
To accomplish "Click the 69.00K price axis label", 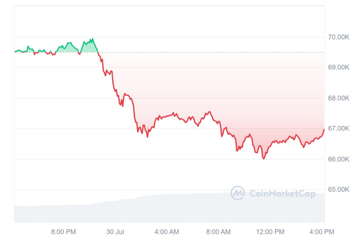I will pyautogui.click(x=338, y=68).
